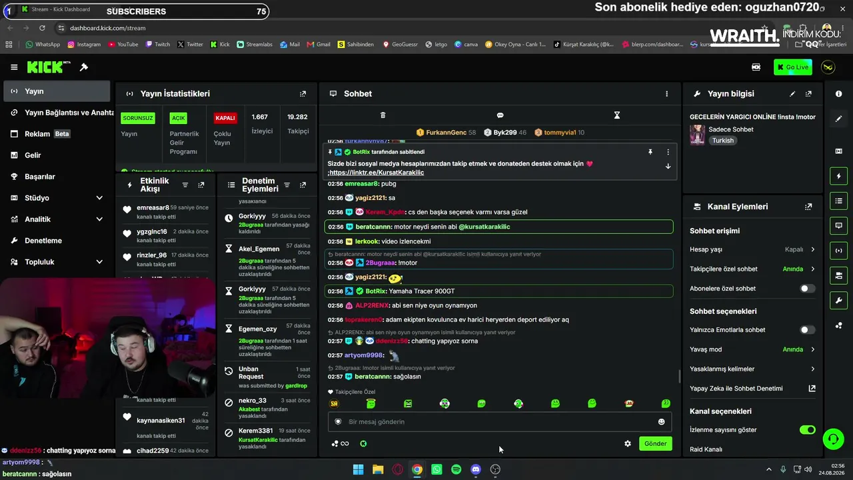Open the Streamlabs bookmark

(255, 45)
